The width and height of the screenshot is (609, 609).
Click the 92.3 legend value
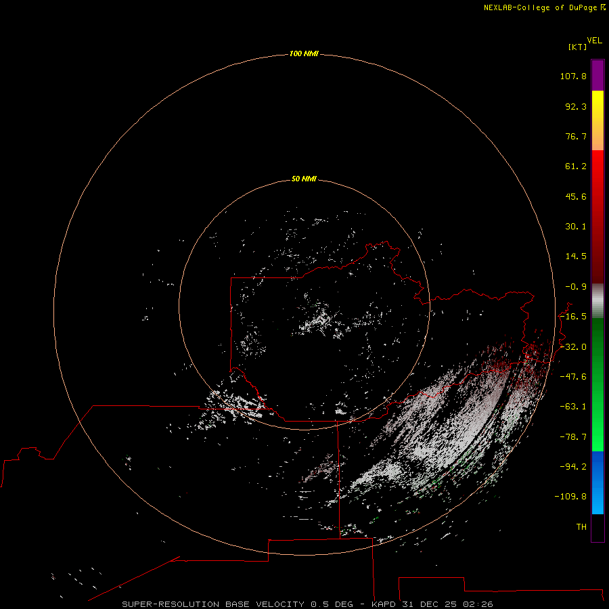pos(576,106)
